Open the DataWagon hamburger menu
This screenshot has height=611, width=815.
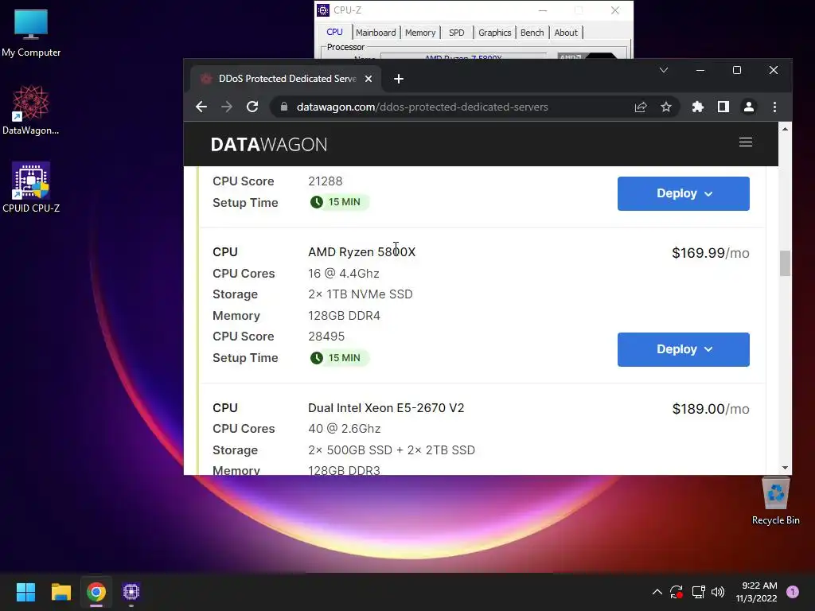coord(745,142)
